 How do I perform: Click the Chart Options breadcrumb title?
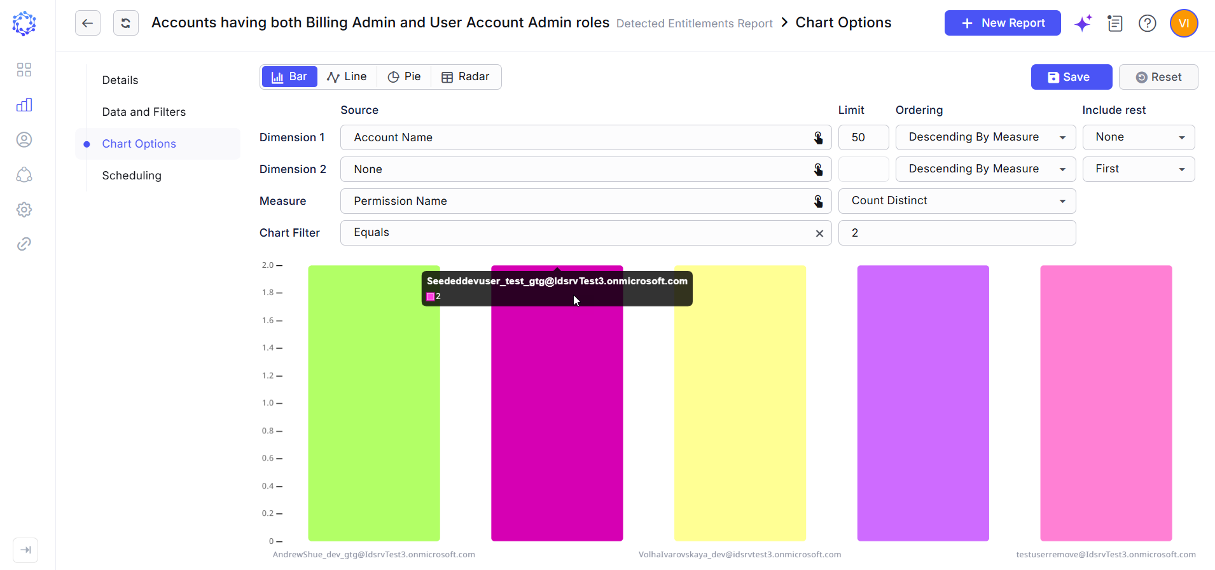click(844, 23)
